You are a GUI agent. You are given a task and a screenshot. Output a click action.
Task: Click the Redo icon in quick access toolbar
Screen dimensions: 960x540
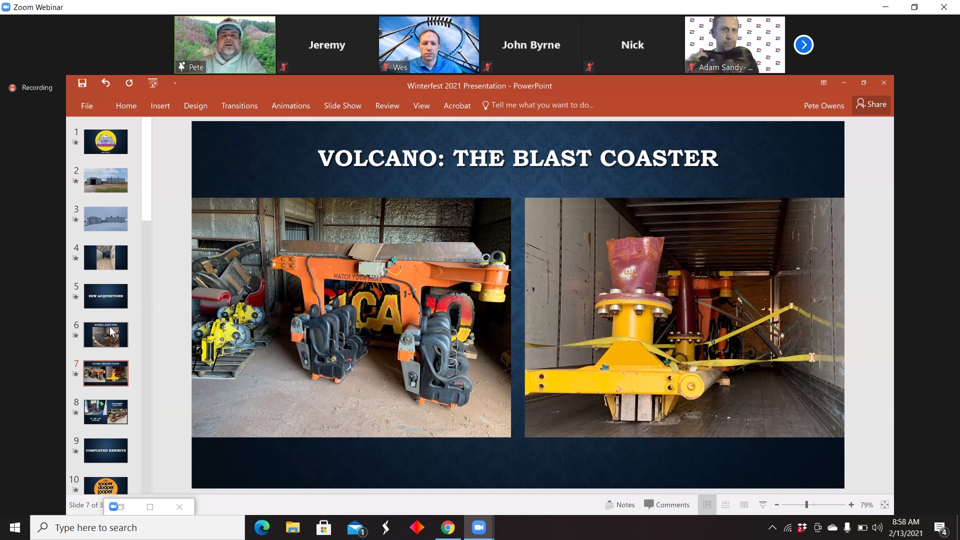(129, 83)
